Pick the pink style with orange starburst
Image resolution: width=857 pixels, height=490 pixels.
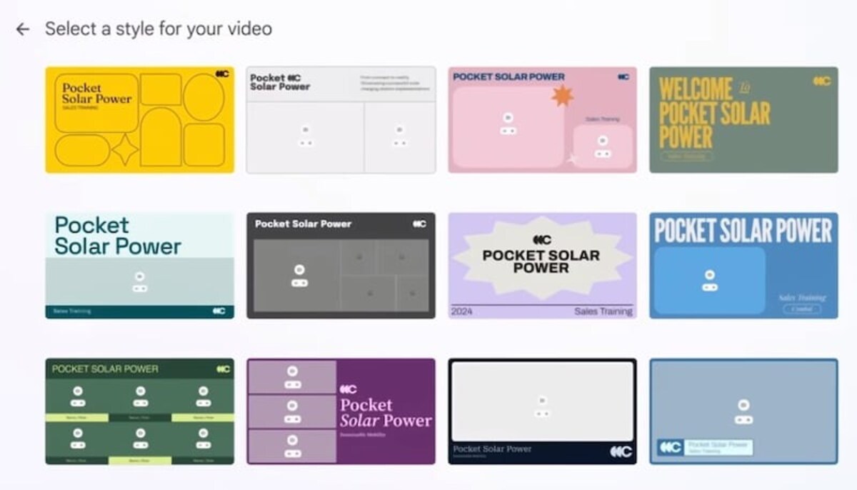tap(543, 120)
